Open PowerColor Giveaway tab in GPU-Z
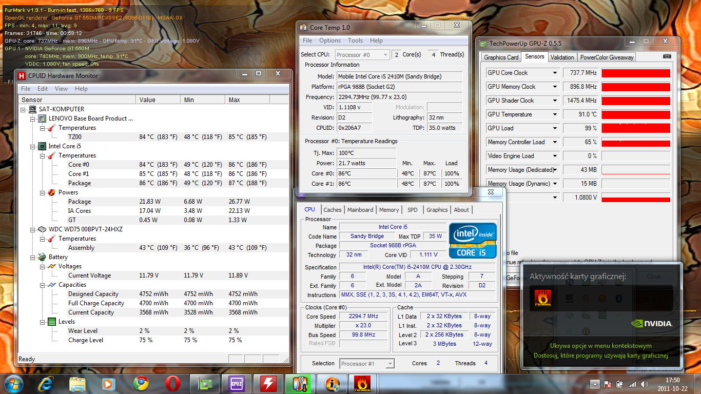The image size is (701, 394). pos(607,57)
